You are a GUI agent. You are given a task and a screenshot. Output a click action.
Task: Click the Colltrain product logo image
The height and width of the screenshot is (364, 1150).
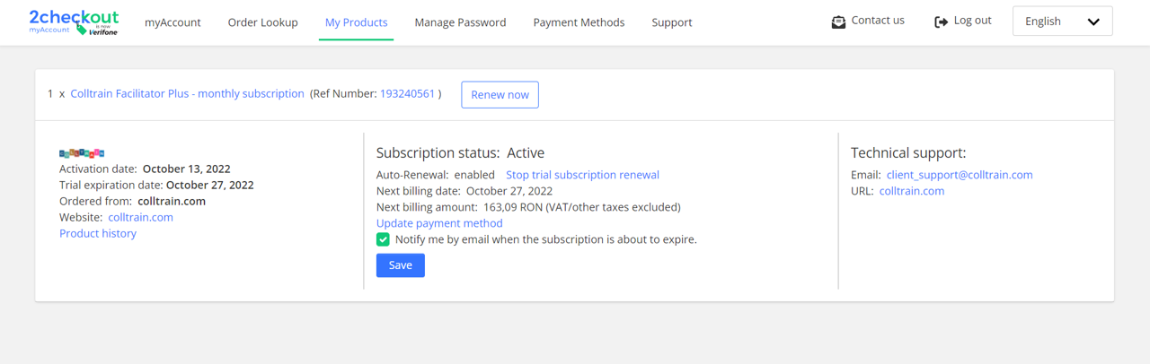pos(82,153)
